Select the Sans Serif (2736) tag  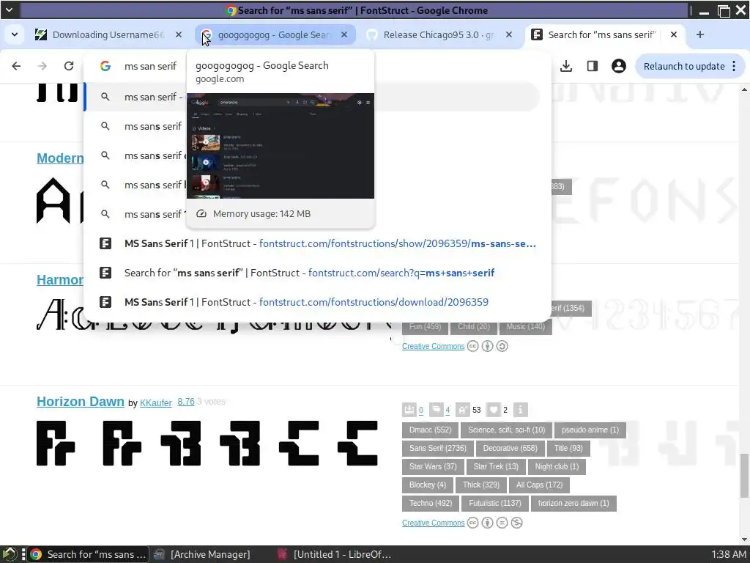coord(438,449)
